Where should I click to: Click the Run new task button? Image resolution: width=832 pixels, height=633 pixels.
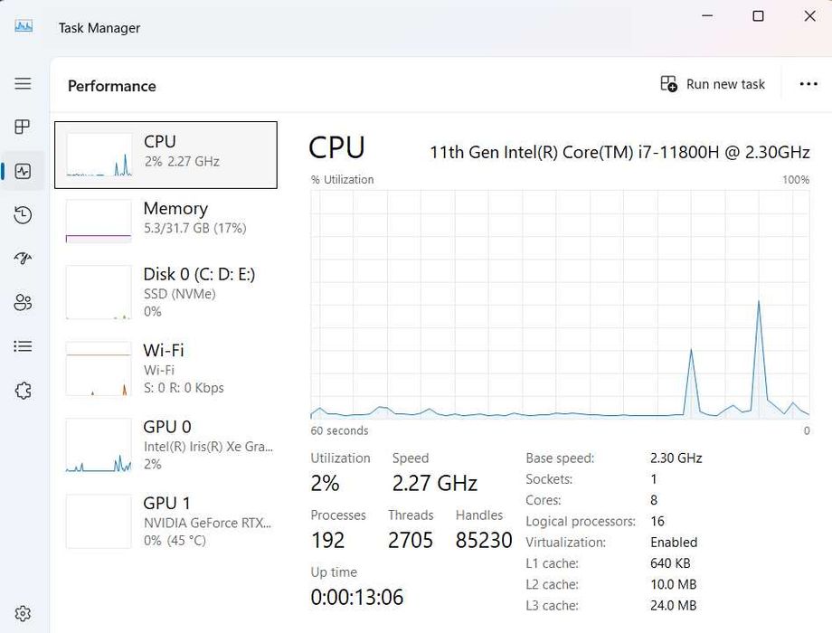[713, 84]
